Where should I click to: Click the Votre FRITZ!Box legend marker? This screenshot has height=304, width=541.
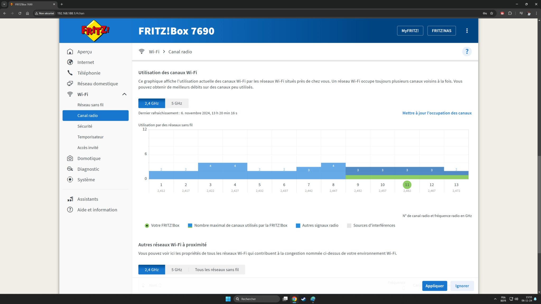pos(147,226)
